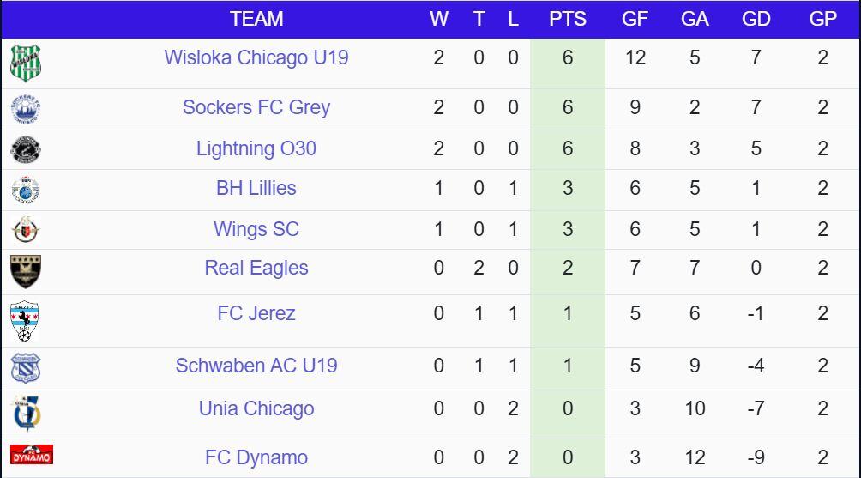861x478 pixels.
Task: Open the Real Eagles team link
Action: coord(256,268)
